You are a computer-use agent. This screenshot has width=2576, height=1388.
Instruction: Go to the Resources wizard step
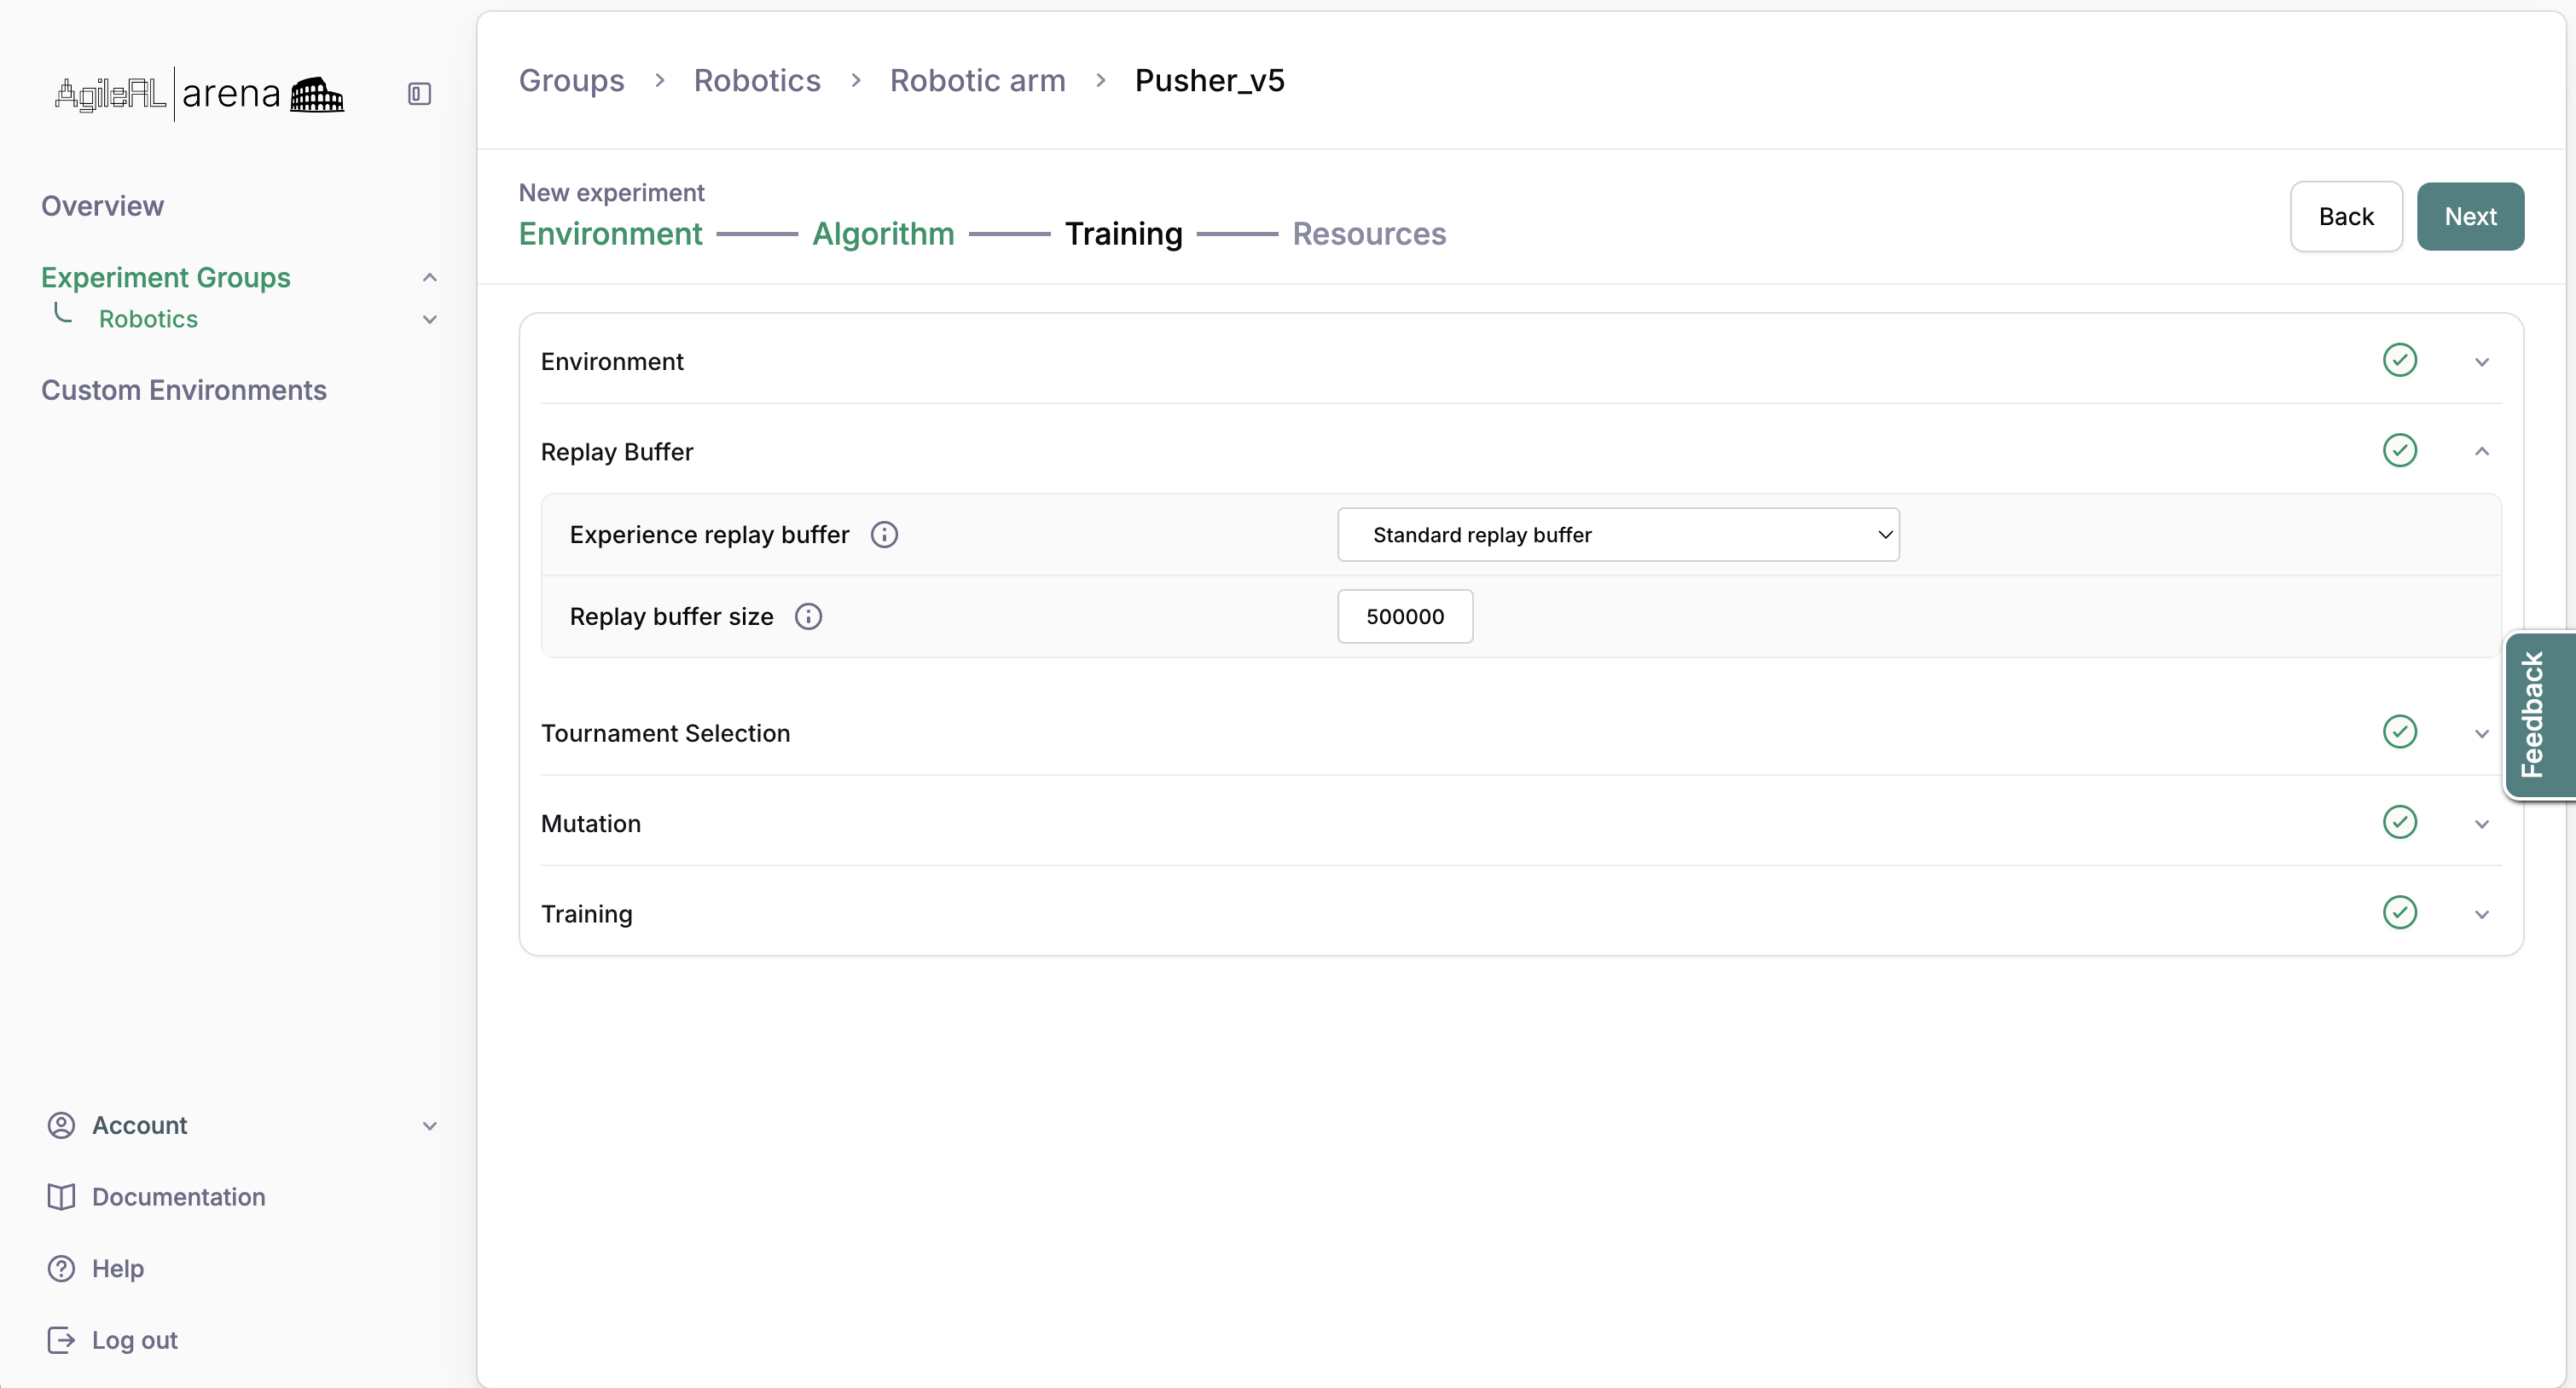click(x=1369, y=234)
